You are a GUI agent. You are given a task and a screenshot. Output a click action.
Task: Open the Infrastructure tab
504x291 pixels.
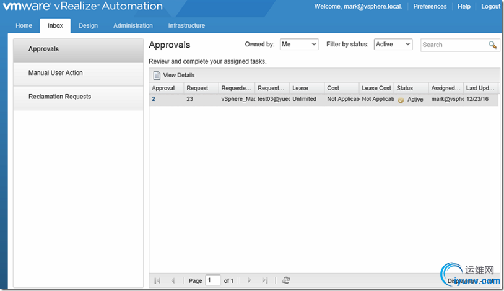(186, 26)
